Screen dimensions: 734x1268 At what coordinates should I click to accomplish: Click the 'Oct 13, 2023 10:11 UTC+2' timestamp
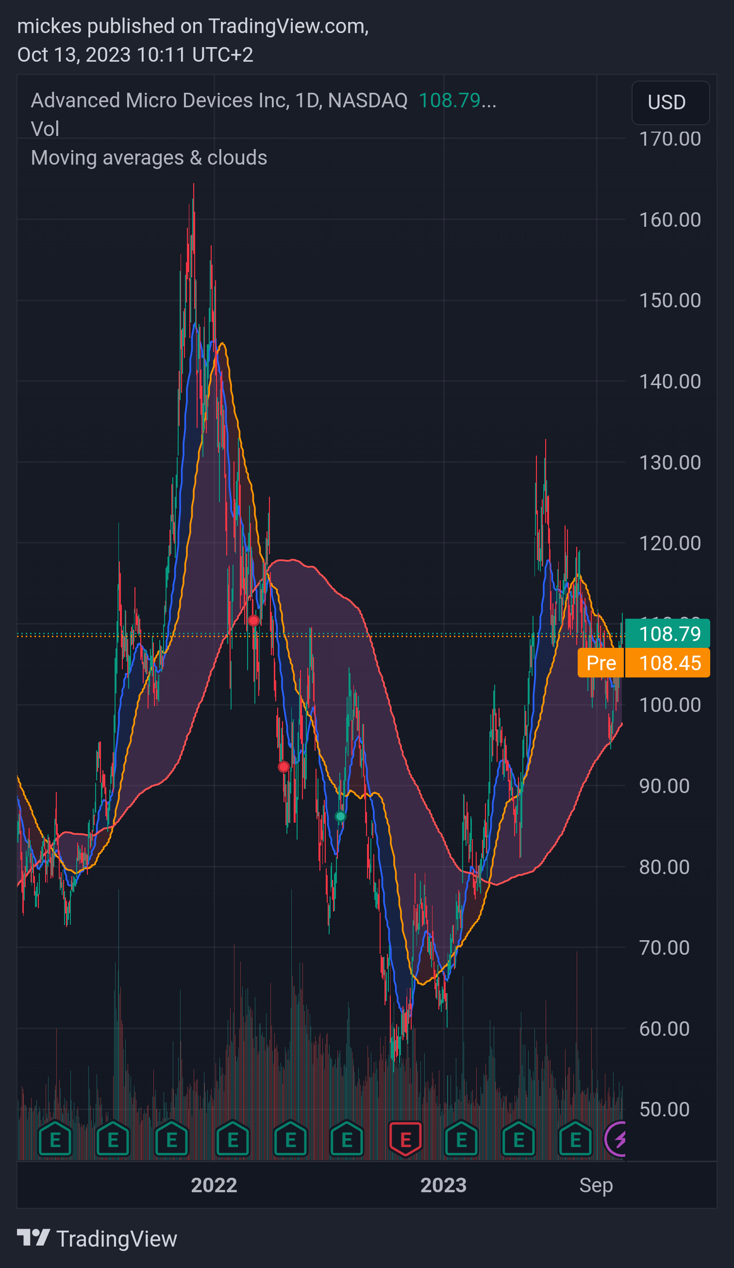tap(135, 54)
